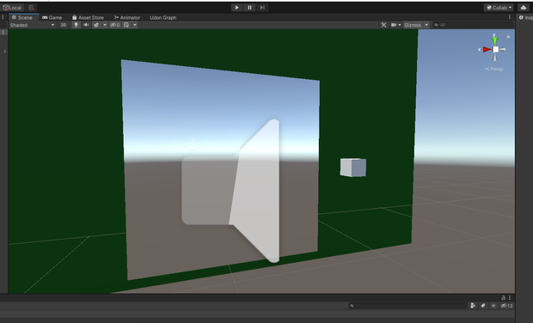Switch to the Scene tab
This screenshot has height=323, width=533.
coord(22,17)
